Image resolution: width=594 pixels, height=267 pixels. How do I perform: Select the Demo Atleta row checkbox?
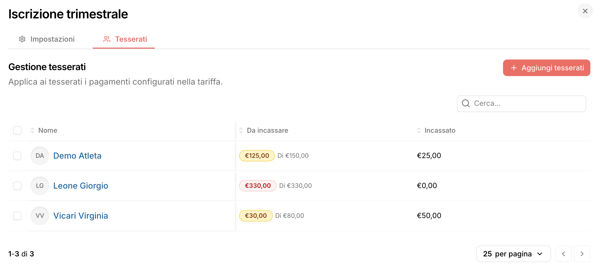17,156
